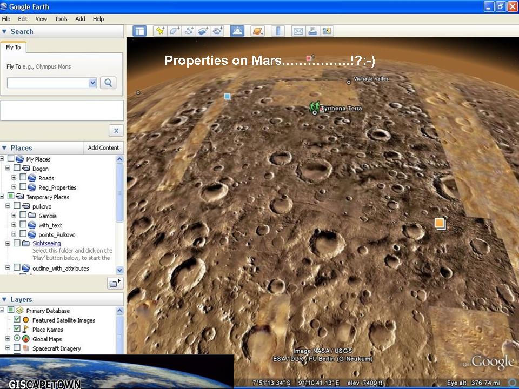Open the Fly To history dropdown

[92, 83]
